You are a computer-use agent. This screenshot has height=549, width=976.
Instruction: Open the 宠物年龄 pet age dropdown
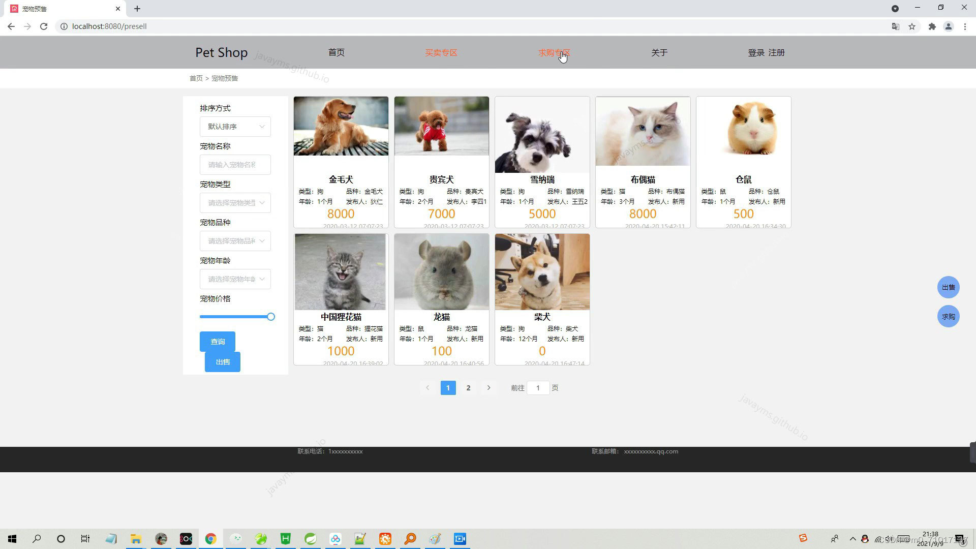pos(235,279)
